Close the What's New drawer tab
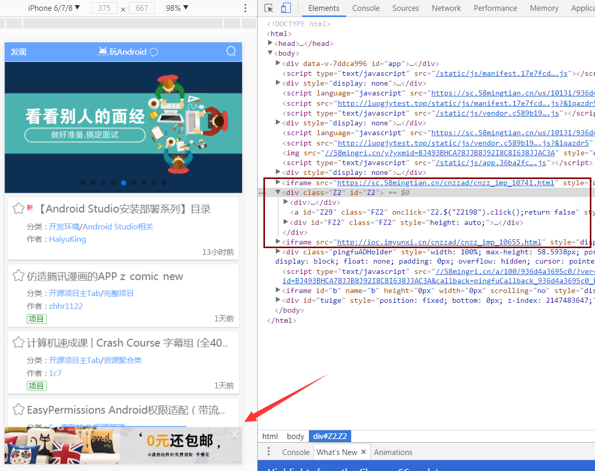Viewport: 595px width, 471px height. (364, 452)
